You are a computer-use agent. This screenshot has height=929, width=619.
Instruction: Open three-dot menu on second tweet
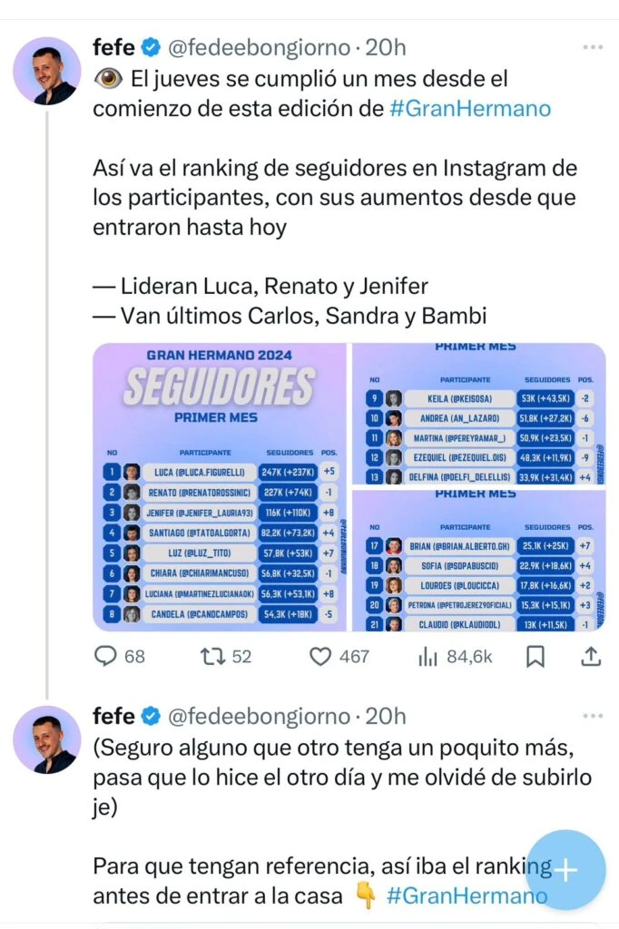click(x=593, y=716)
